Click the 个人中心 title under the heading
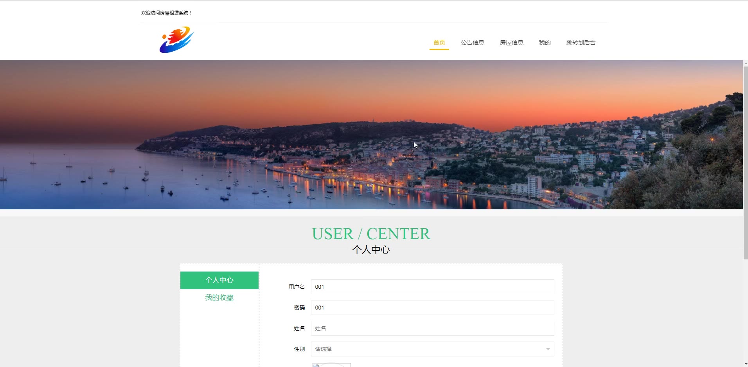The width and height of the screenshot is (748, 367). [371, 250]
